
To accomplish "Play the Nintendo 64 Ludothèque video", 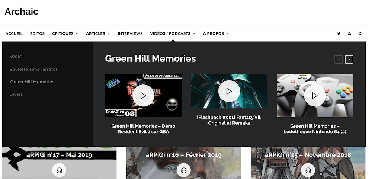I will [x=315, y=96].
